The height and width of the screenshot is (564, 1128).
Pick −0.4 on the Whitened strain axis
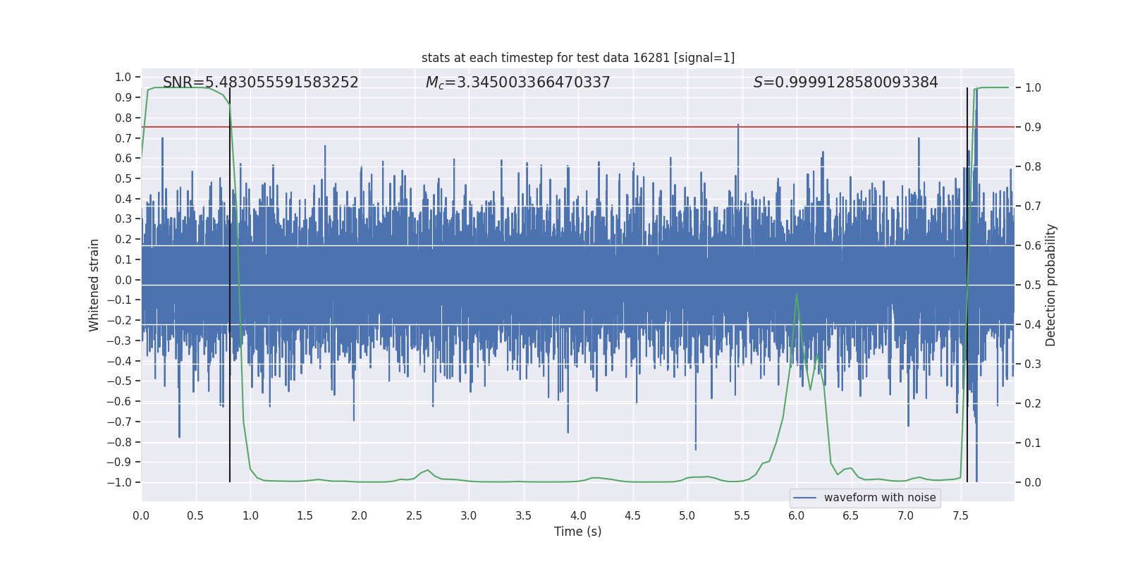click(119, 361)
